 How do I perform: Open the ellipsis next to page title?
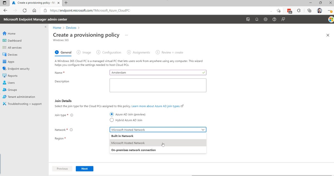126,35
